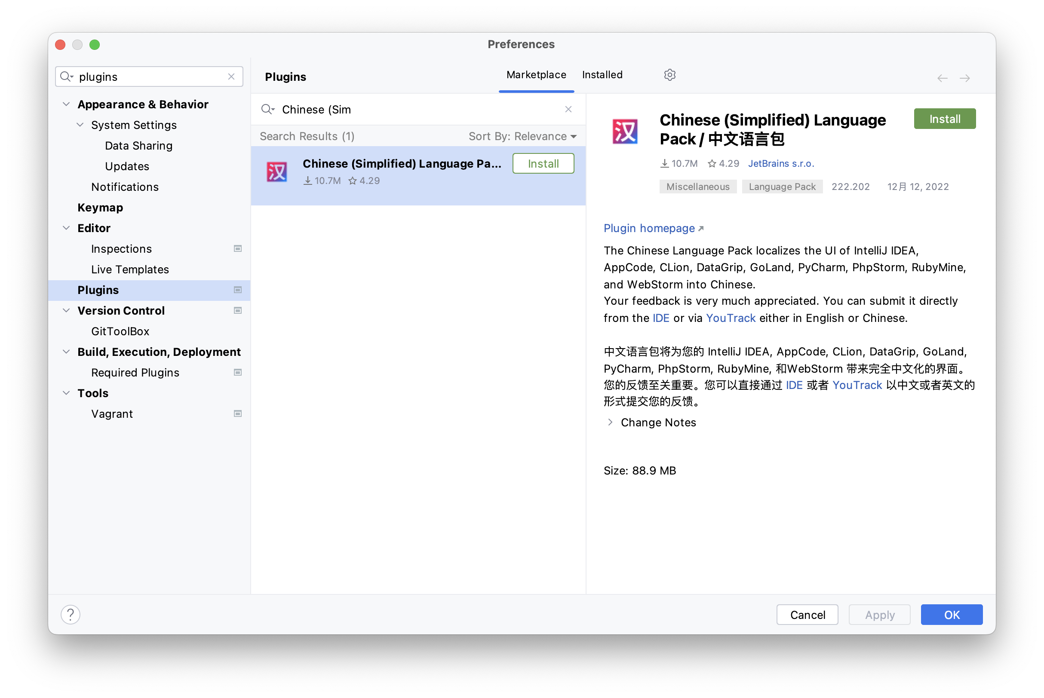Image resolution: width=1044 pixels, height=698 pixels.
Task: Click the forward navigation arrow
Action: pos(965,78)
